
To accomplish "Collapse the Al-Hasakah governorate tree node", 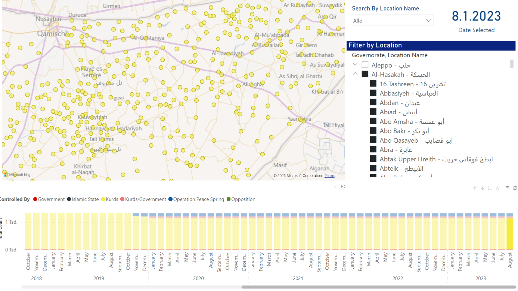I will click(x=355, y=74).
